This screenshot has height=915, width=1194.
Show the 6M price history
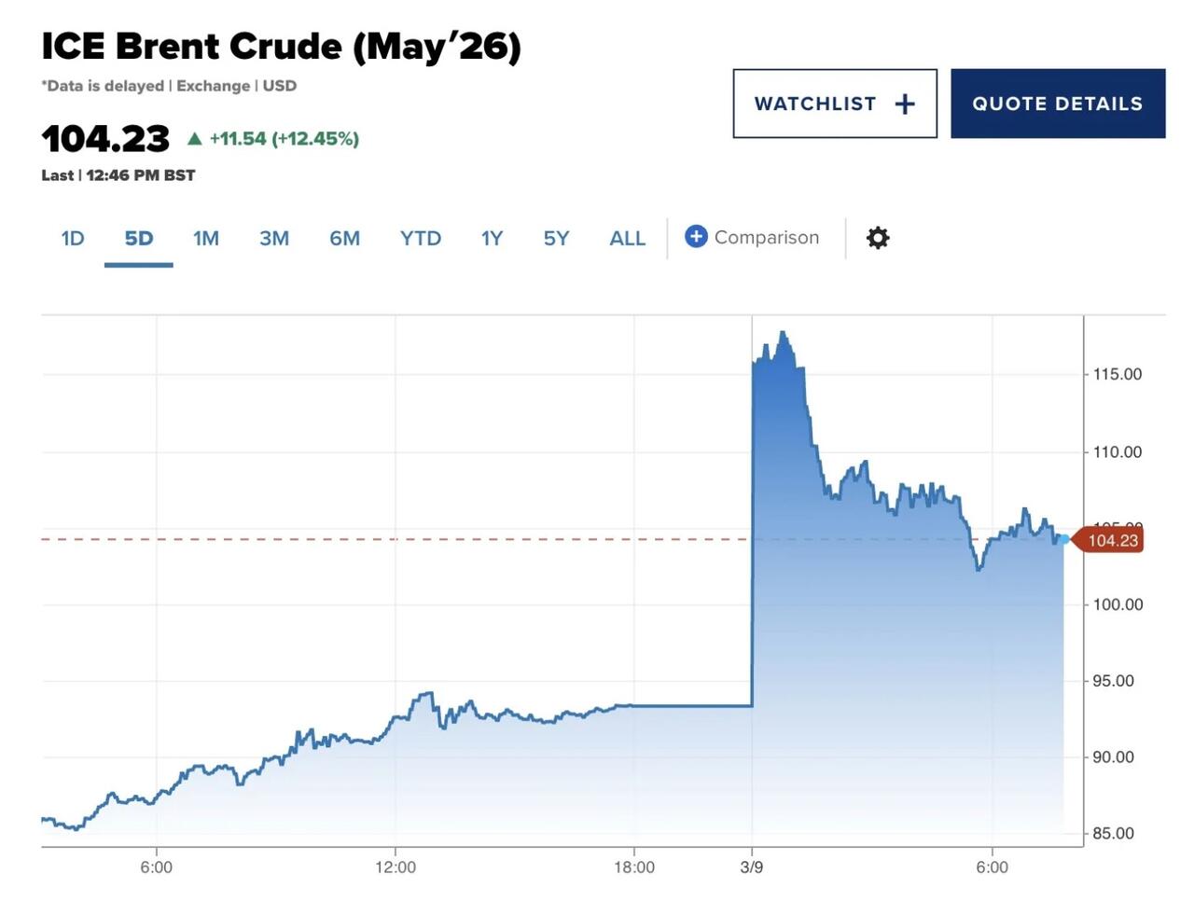[x=344, y=239]
